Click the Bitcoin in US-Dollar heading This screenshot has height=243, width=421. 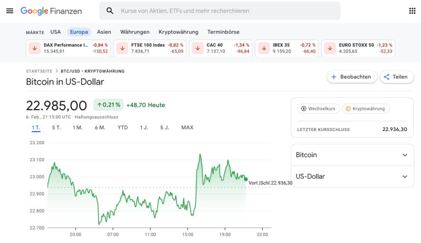(x=65, y=82)
